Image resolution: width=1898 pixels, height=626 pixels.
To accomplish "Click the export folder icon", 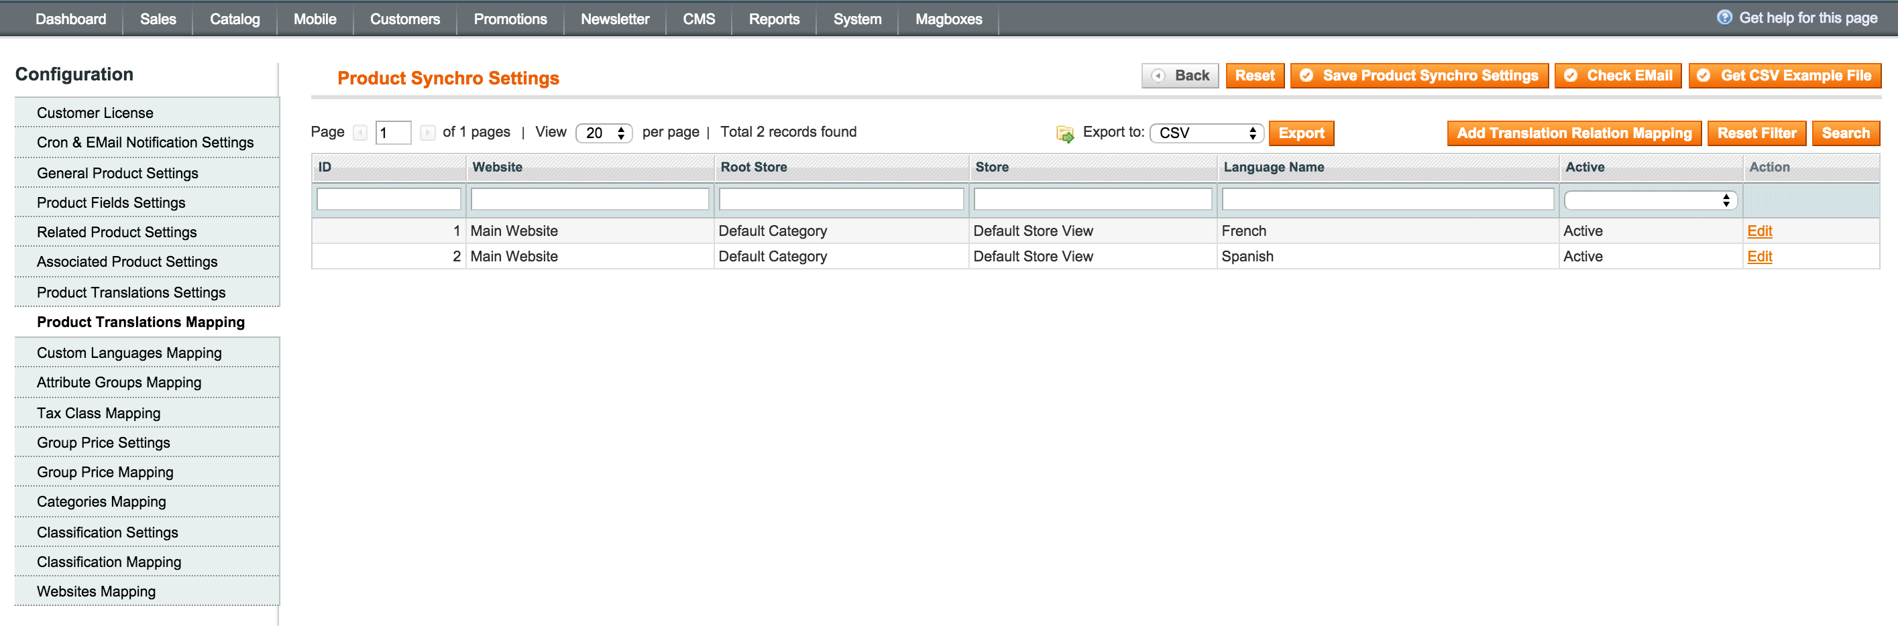I will [x=1064, y=133].
